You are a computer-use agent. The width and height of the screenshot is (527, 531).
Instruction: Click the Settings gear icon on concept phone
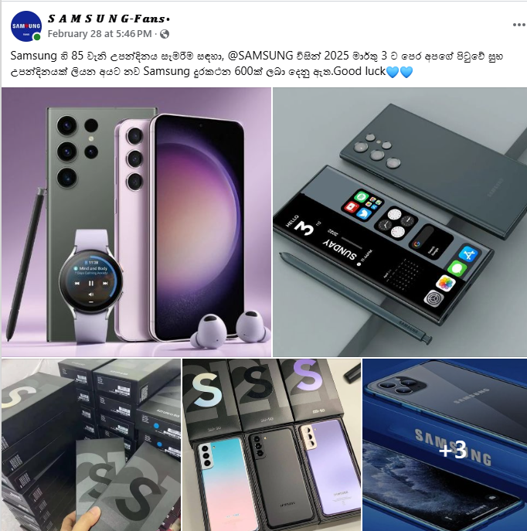(x=433, y=298)
